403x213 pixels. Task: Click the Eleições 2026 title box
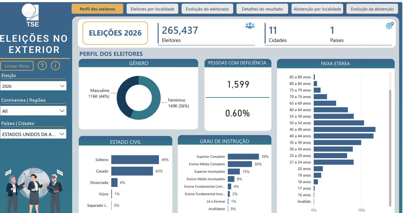[115, 33]
